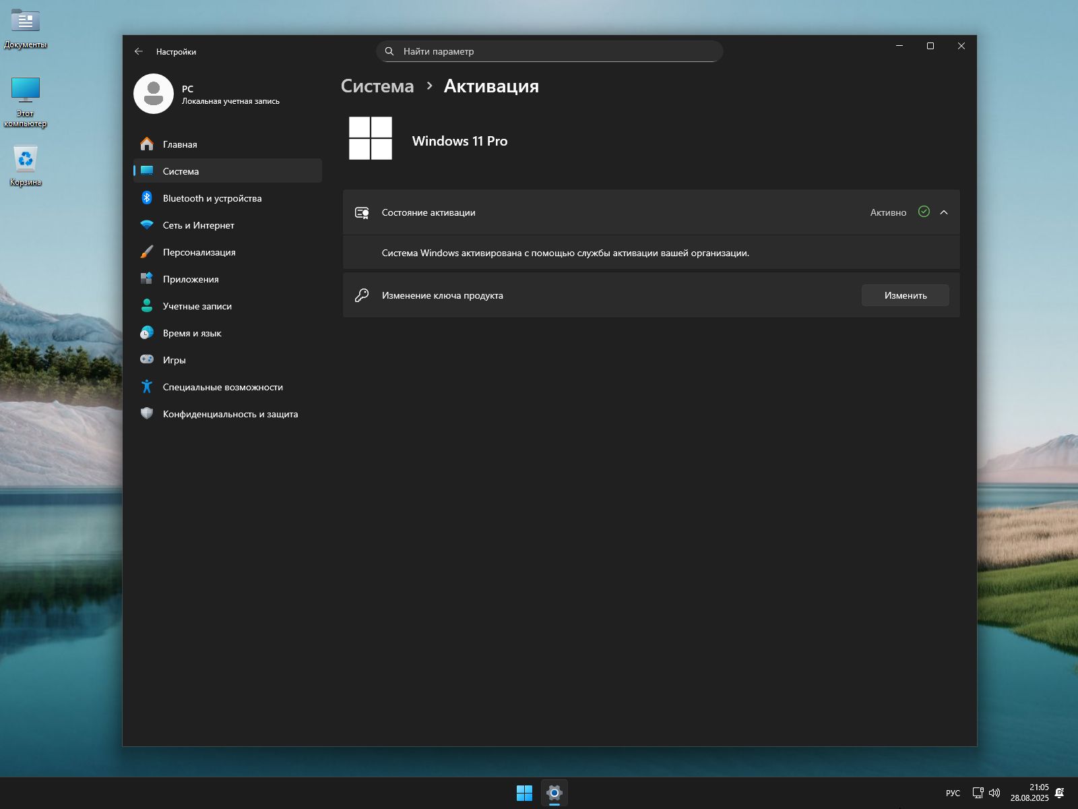Image resolution: width=1078 pixels, height=809 pixels.
Task: Click the green activation checkmark icon
Action: (924, 212)
